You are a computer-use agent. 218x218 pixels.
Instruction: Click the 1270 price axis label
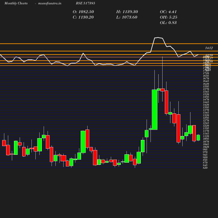point(206,120)
